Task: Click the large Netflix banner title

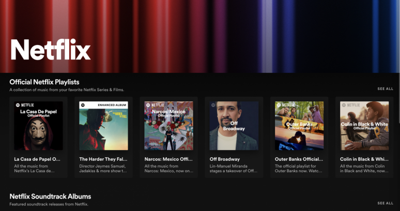Action: [x=51, y=50]
